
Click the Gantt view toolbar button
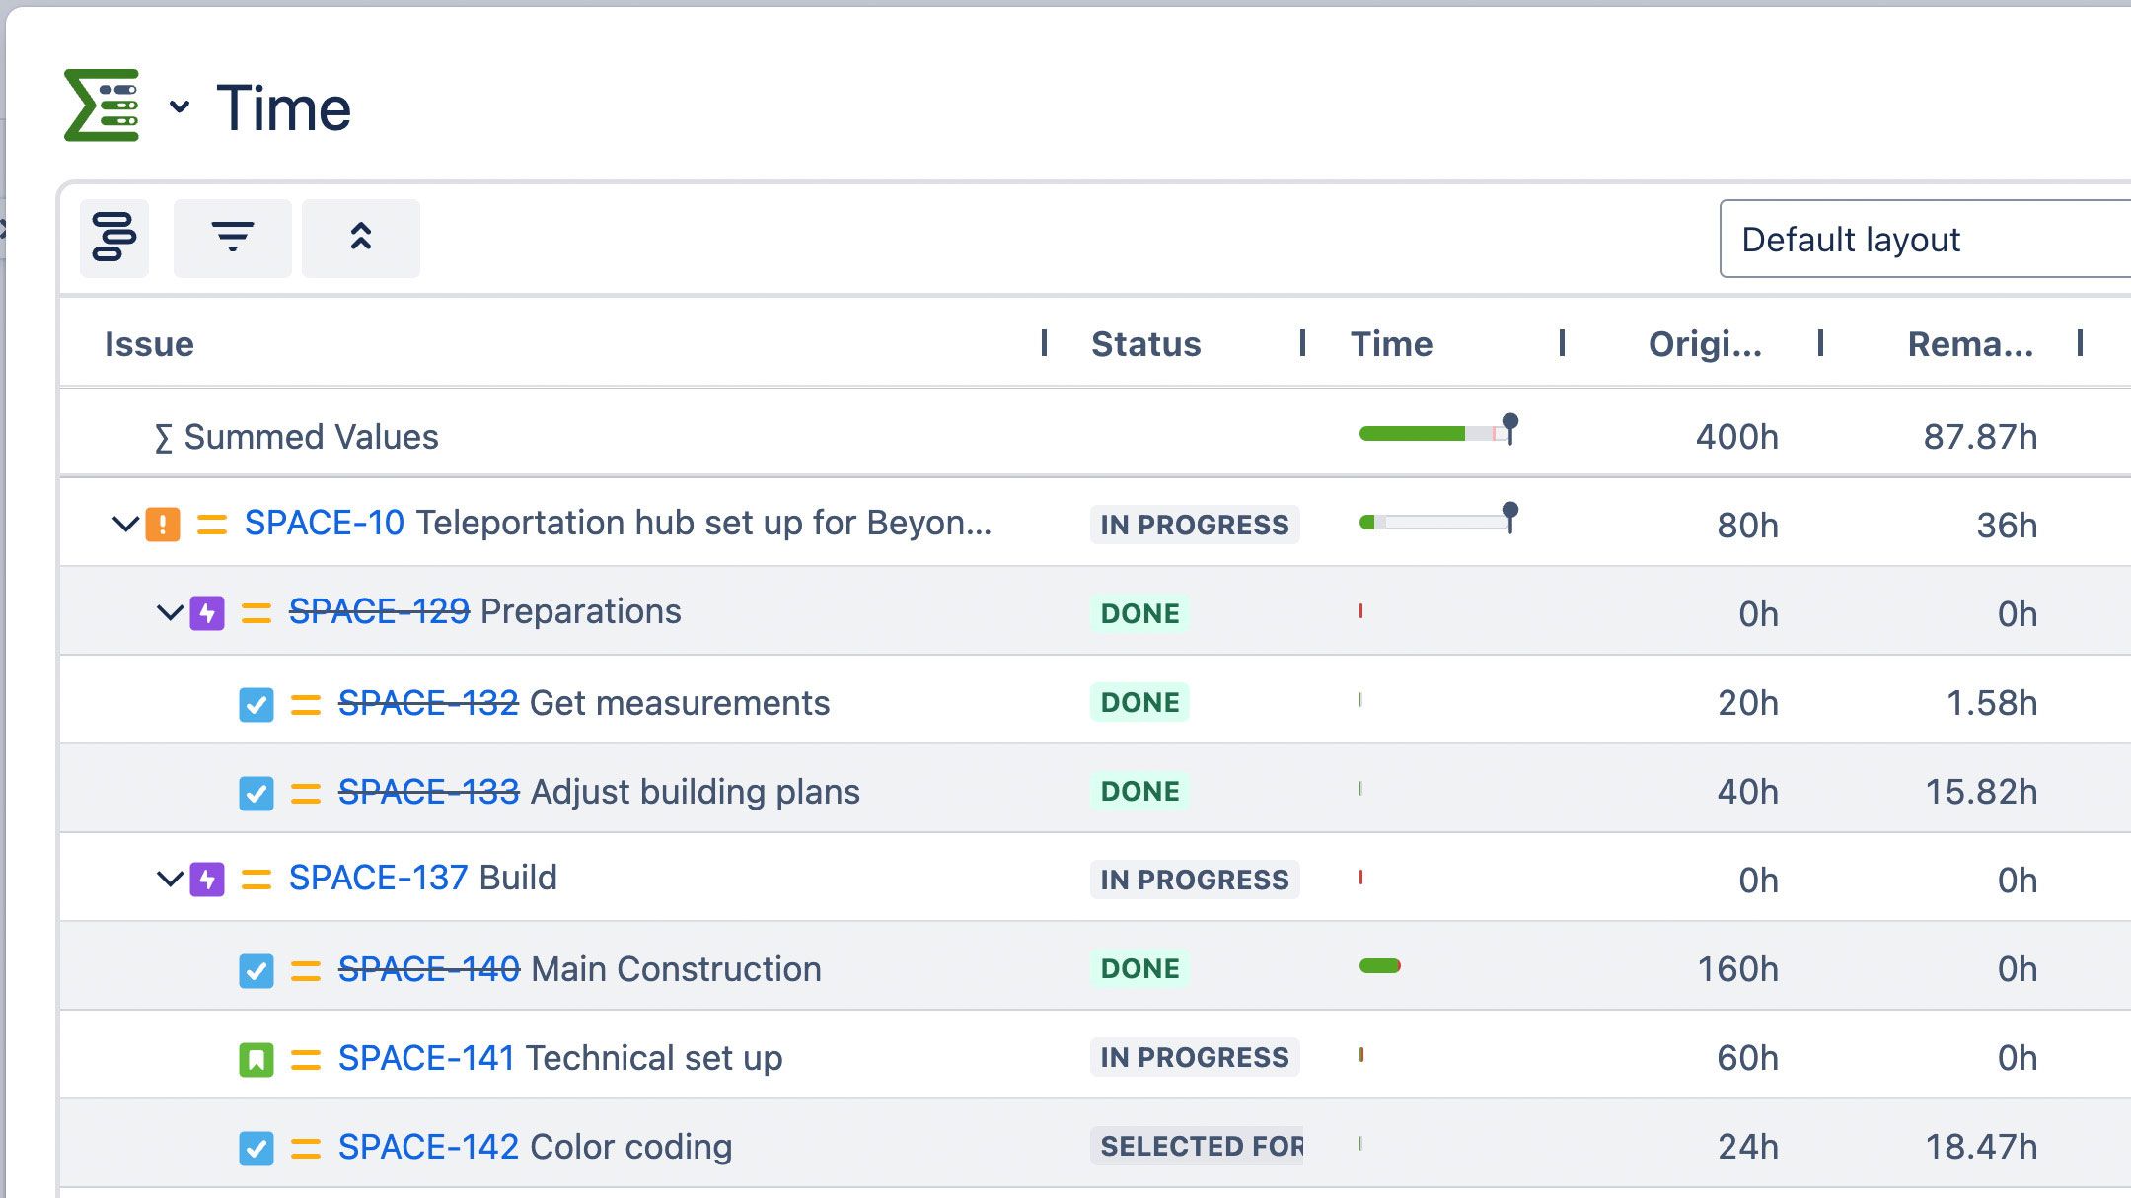tap(114, 238)
